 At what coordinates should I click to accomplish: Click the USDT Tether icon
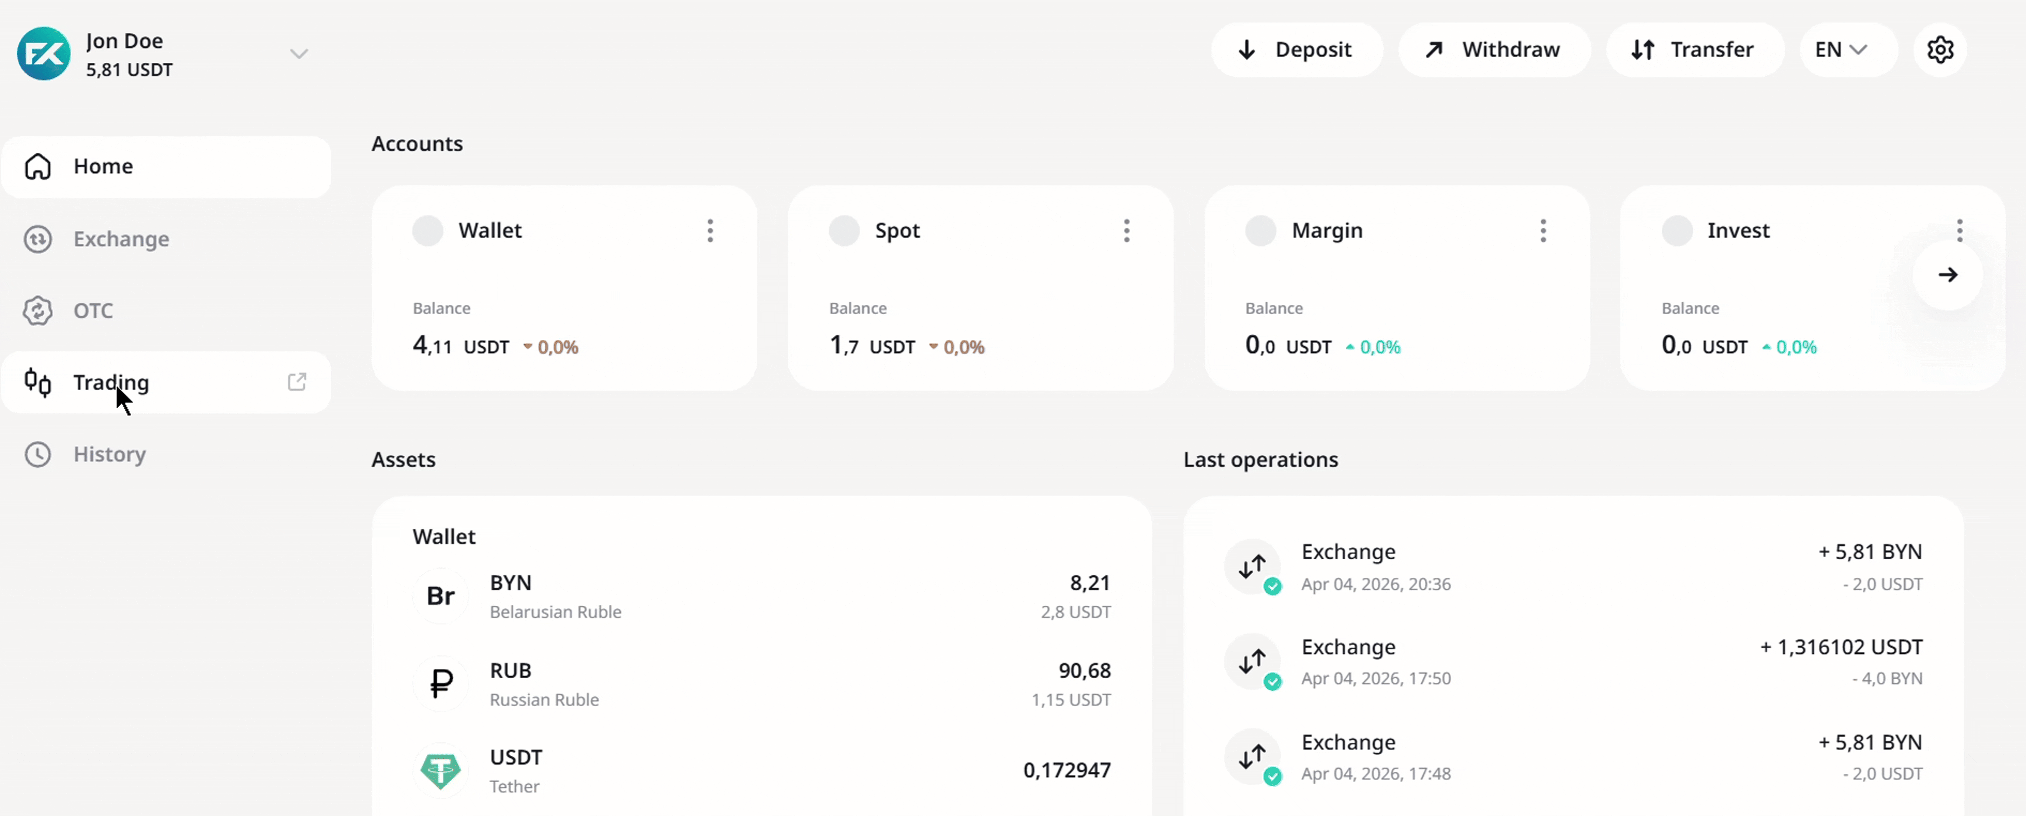[441, 770]
